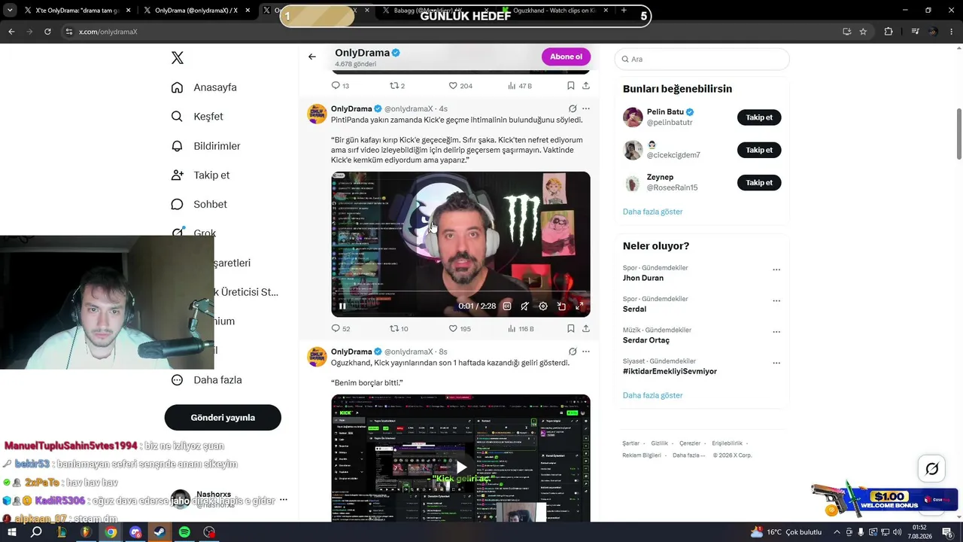Repost the PintiPanda post (10 reposts)

[399, 329]
